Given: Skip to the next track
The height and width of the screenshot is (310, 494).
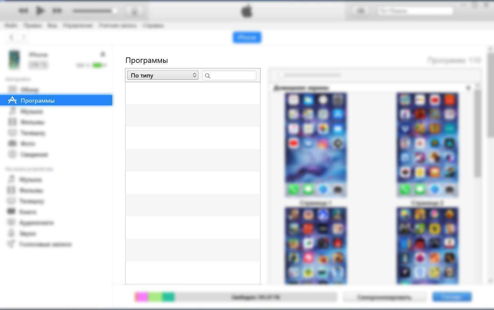Looking at the screenshot, I should [57, 11].
